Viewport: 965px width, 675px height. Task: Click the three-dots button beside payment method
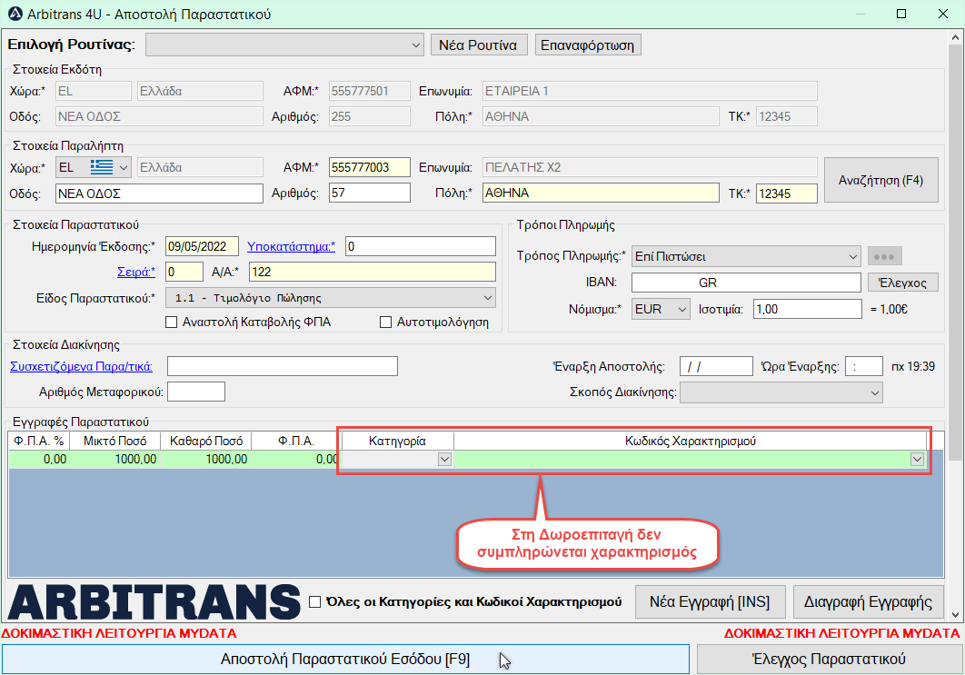(884, 256)
